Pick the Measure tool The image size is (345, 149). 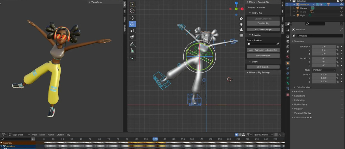132,51
